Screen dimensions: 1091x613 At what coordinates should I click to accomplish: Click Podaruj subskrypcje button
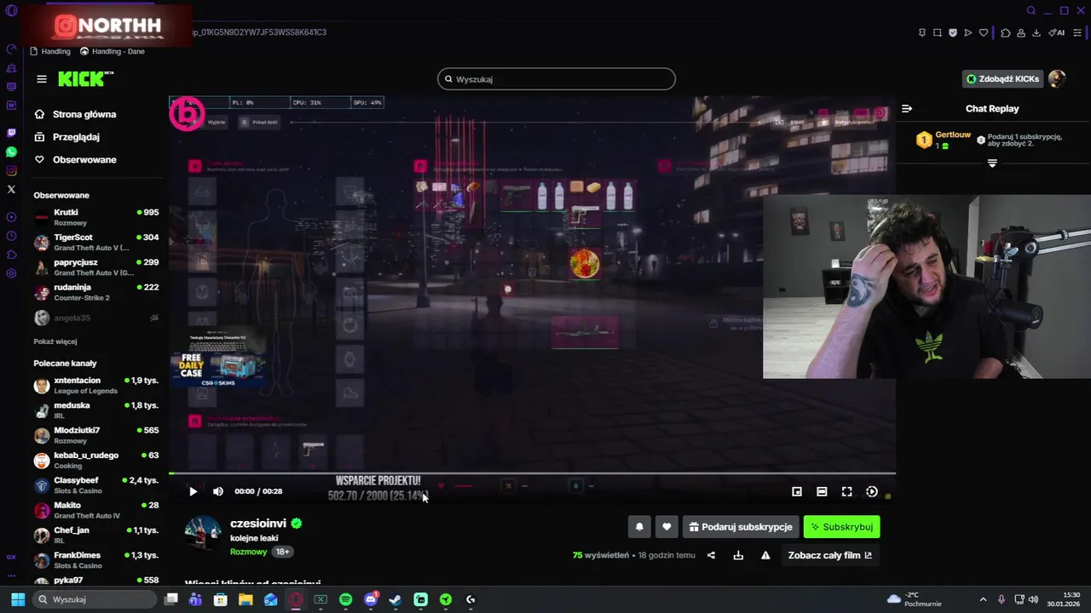click(x=740, y=527)
